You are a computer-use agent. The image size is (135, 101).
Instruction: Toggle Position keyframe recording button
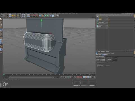click(84, 77)
